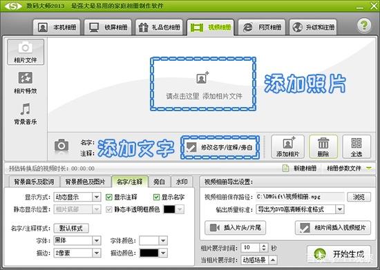Open the 网页相册 tab
The image size is (380, 270).
(x=262, y=28)
